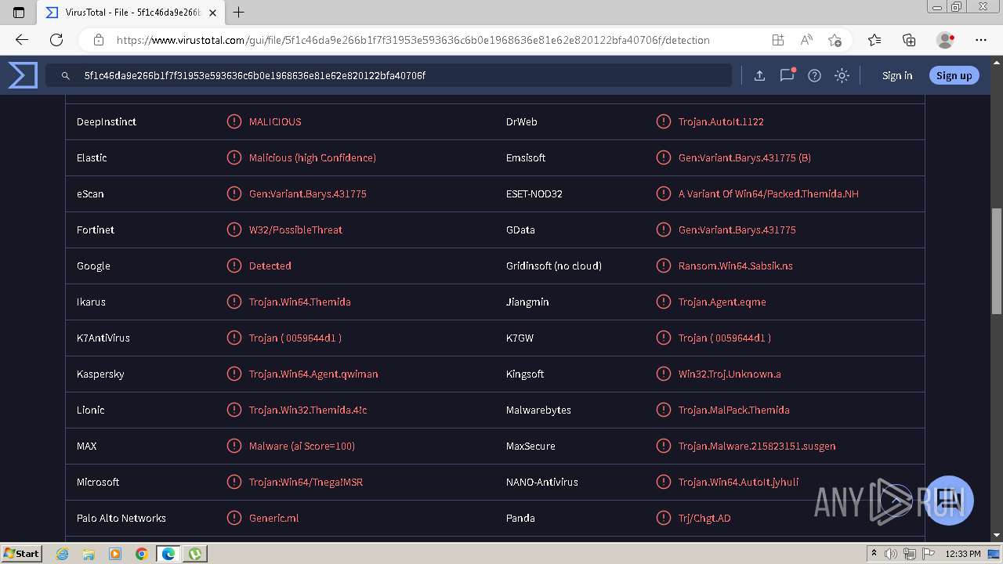Screen dimensions: 1003x564
Task: Click the browser Refresh icon
Action: (56, 40)
